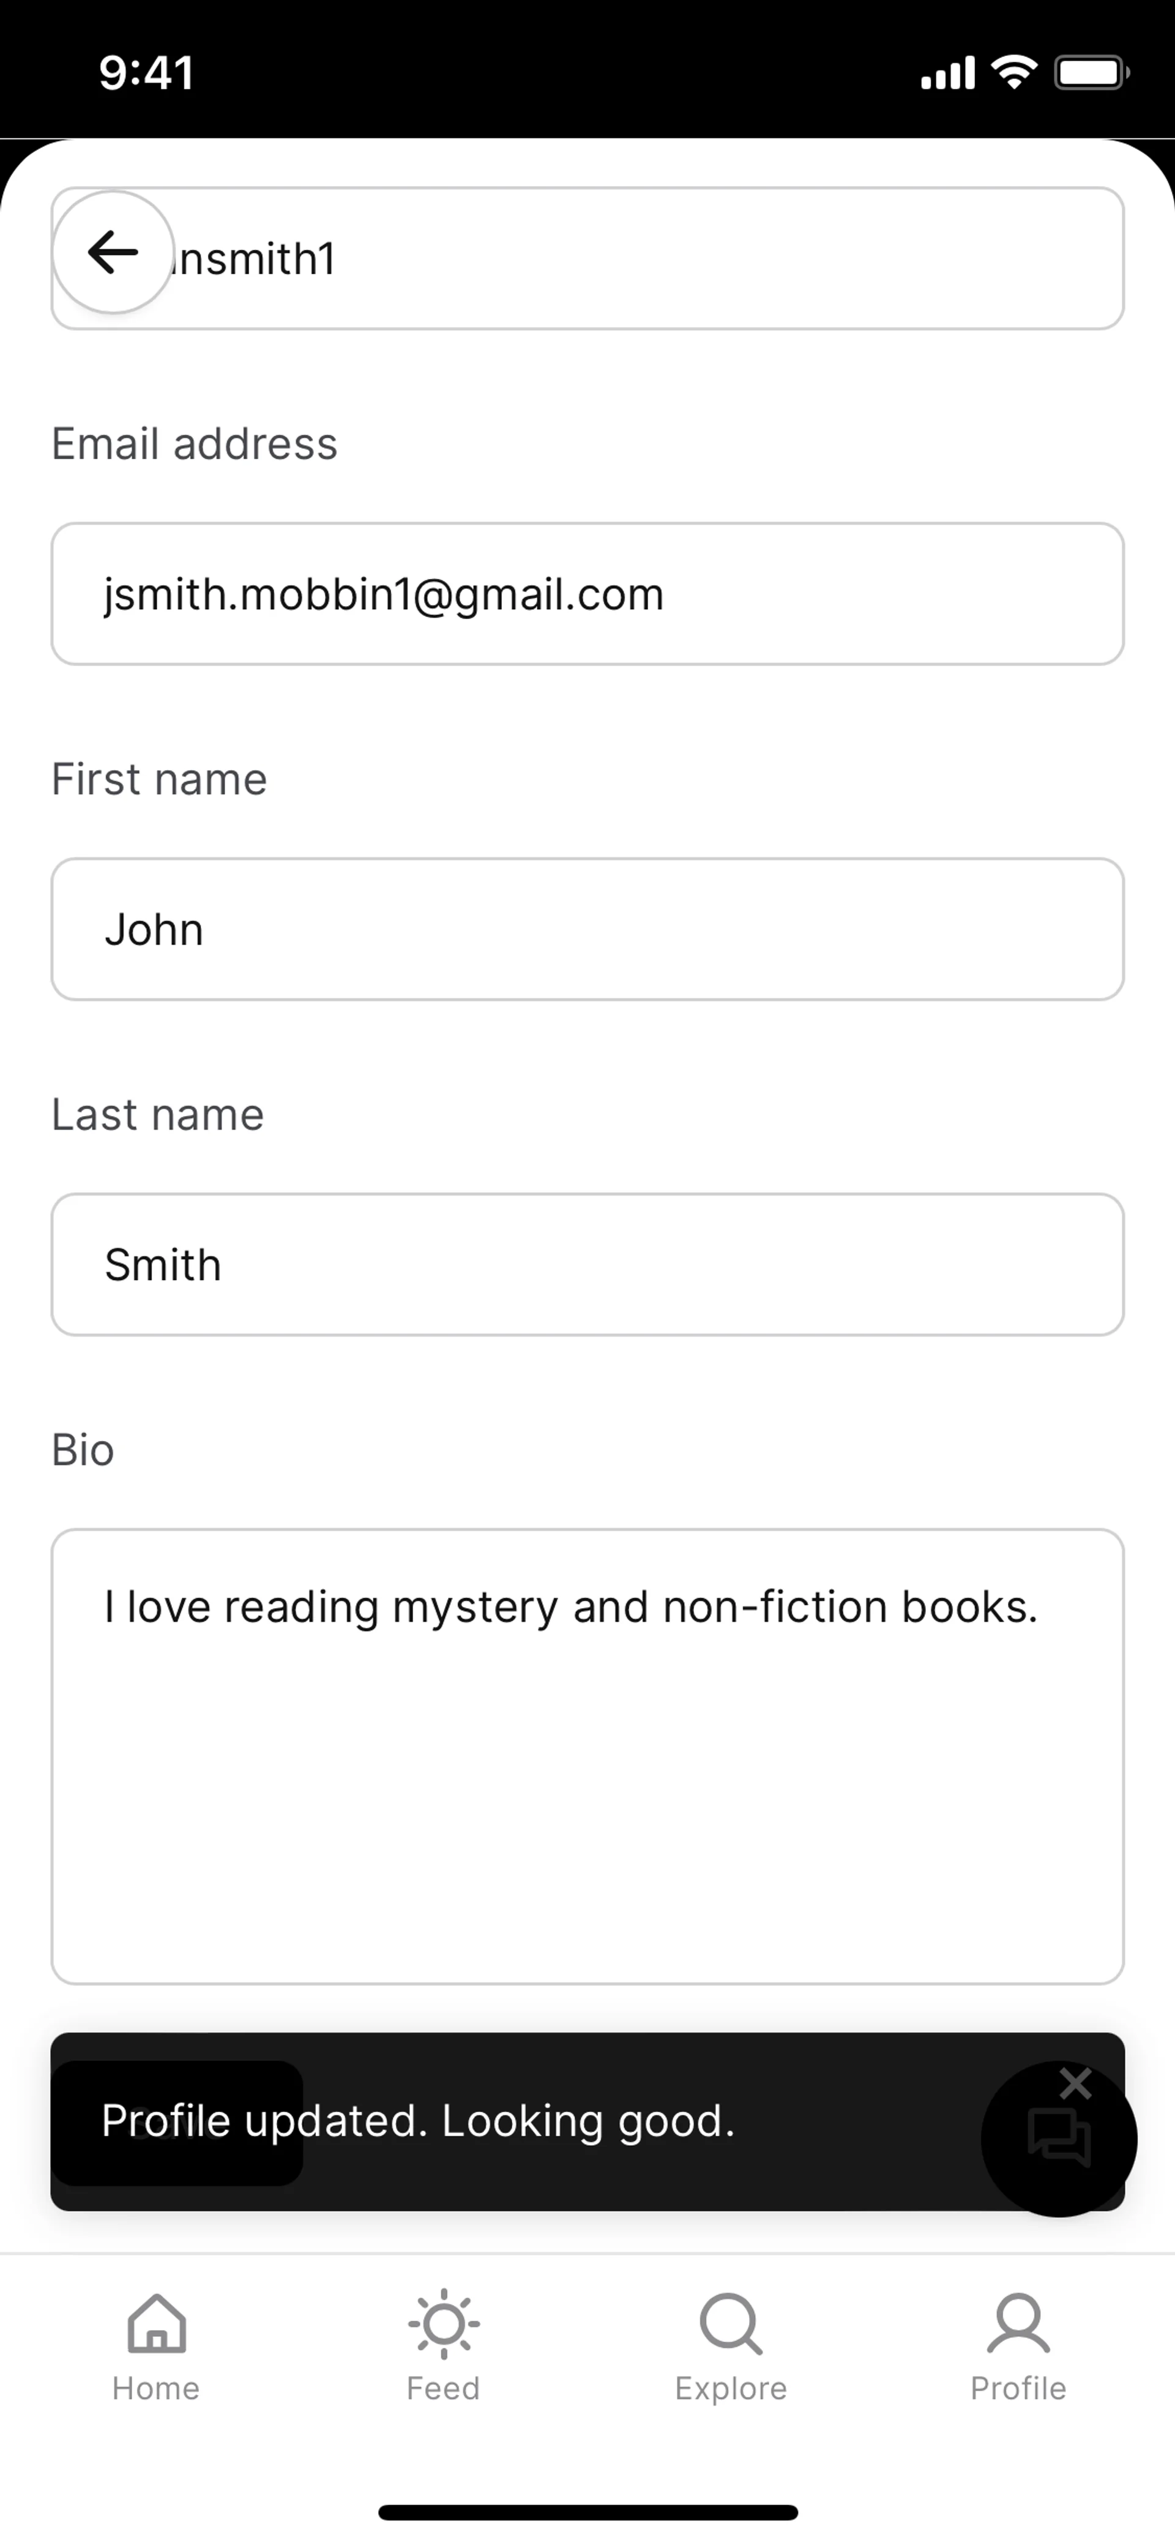The width and height of the screenshot is (1175, 2545).
Task: Tap the 9:41 clock in status bar
Action: pyautogui.click(x=147, y=73)
